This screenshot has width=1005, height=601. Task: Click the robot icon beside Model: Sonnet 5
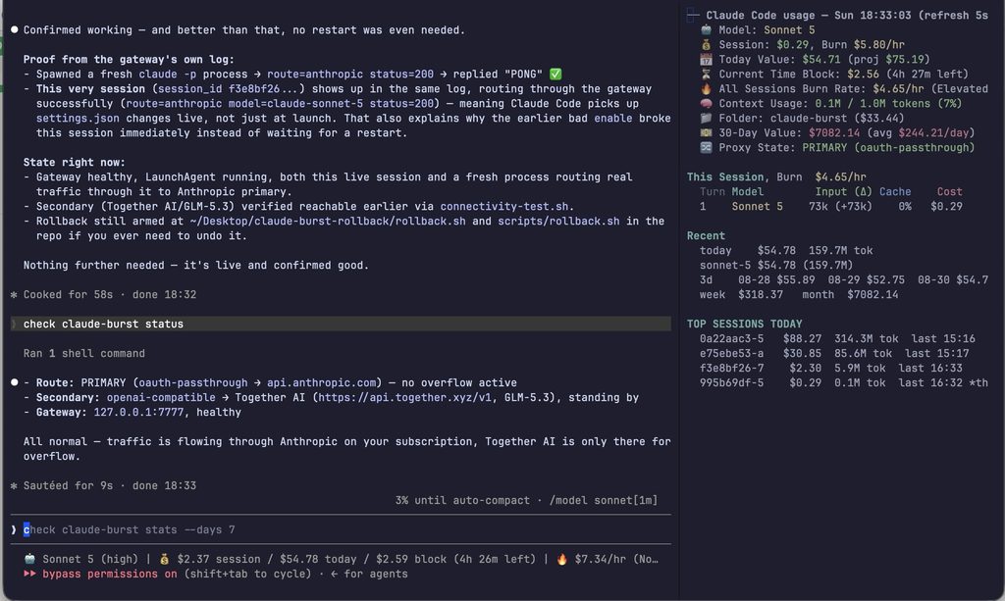[706, 30]
